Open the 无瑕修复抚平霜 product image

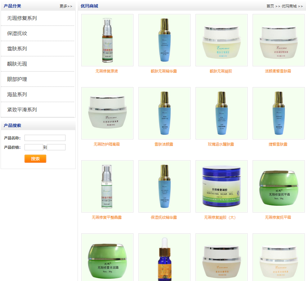pyautogui.click(x=279, y=186)
